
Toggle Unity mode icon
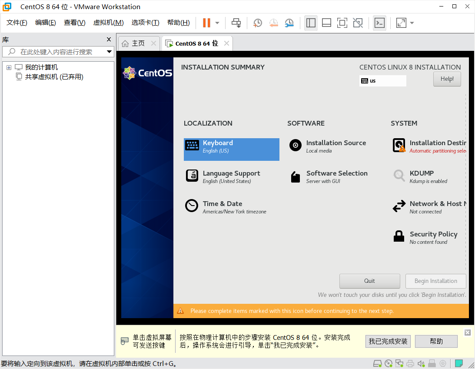pos(358,23)
